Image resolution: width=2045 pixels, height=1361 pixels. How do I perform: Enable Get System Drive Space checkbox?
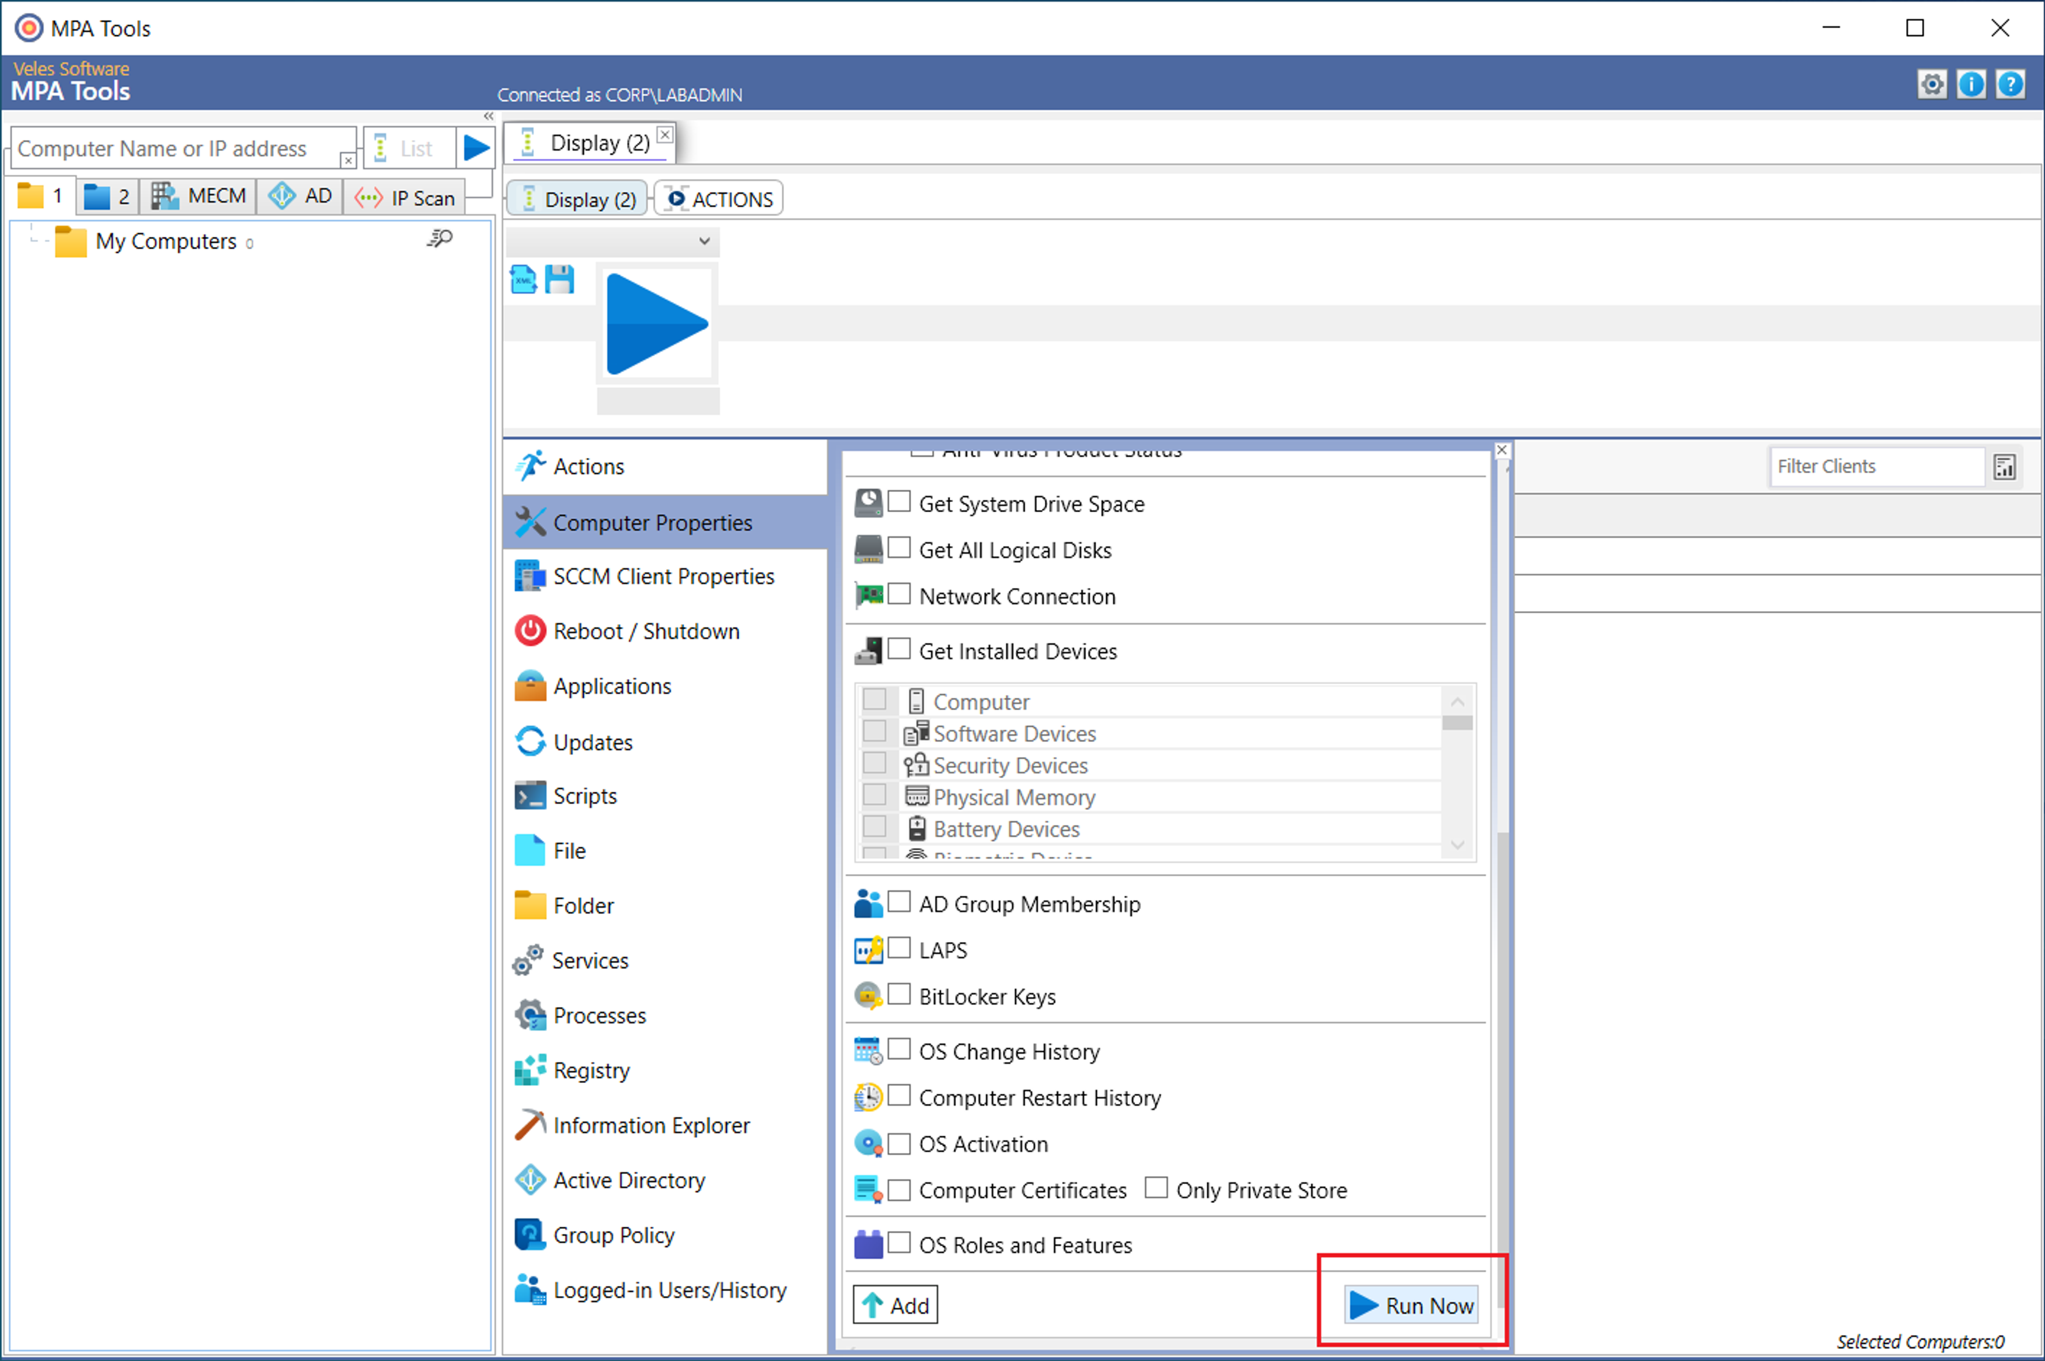(899, 502)
